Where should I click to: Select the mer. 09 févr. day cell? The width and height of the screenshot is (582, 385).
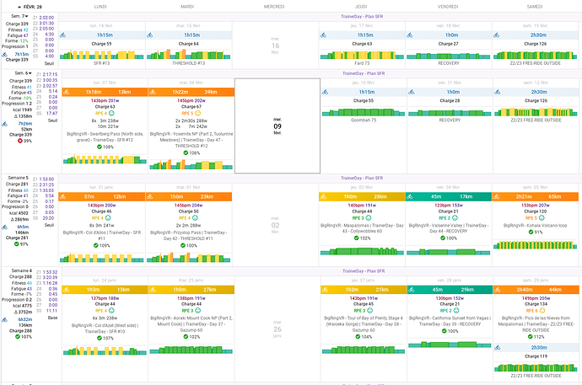(x=278, y=126)
